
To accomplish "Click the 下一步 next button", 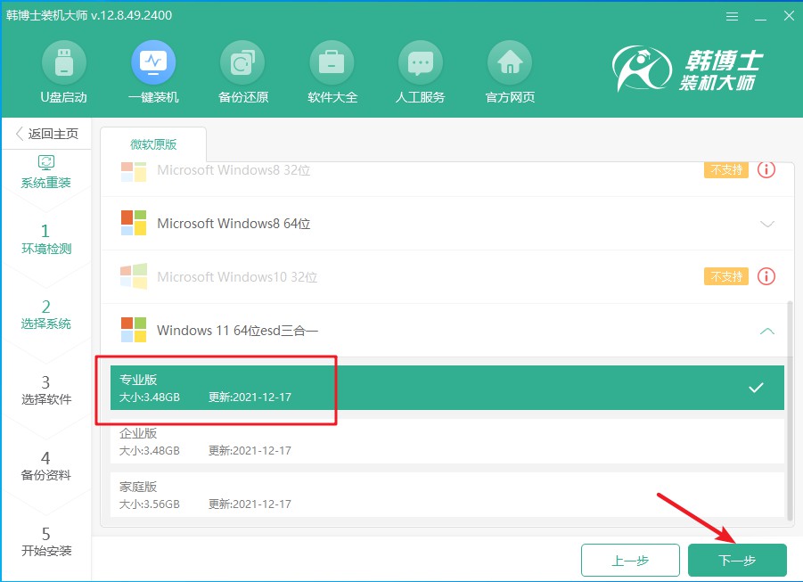I will coord(737,561).
